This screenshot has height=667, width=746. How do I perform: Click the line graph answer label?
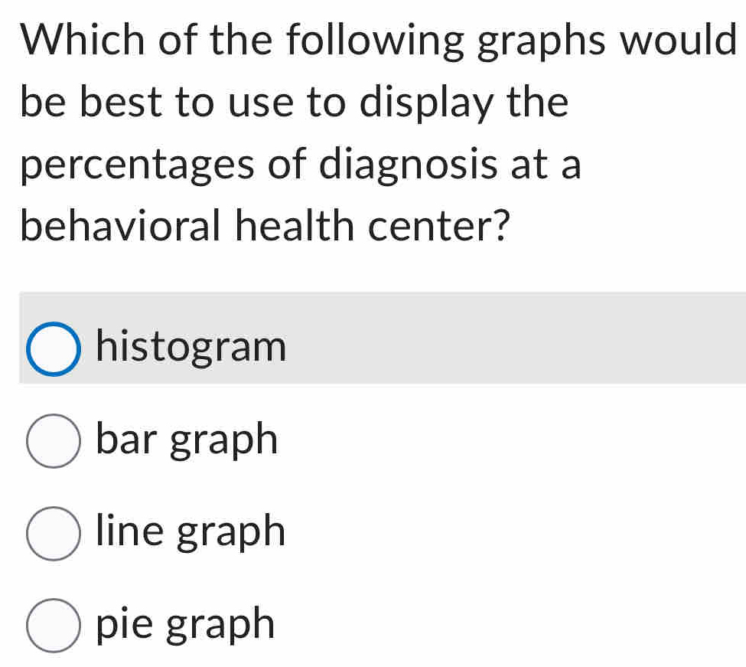189,533
